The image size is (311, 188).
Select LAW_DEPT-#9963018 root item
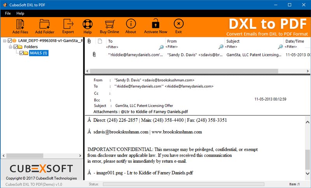(51, 41)
